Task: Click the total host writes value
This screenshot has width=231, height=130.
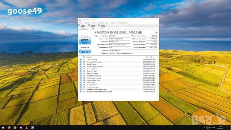Action: coord(152,39)
